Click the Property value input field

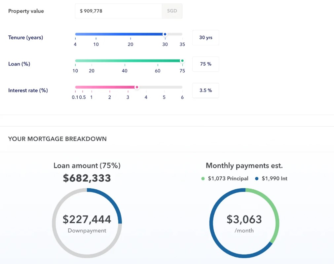coord(118,11)
